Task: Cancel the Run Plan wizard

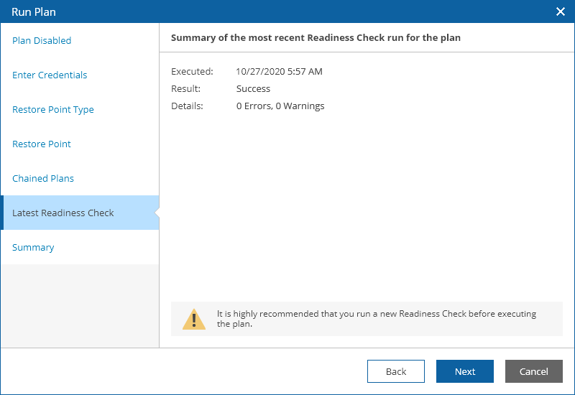Action: [x=533, y=371]
